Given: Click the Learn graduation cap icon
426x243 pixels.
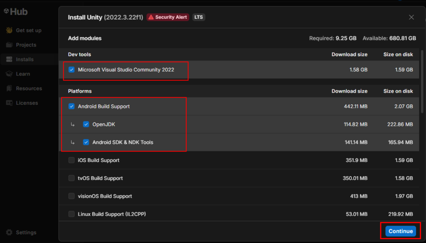Looking at the screenshot, I should [9, 74].
